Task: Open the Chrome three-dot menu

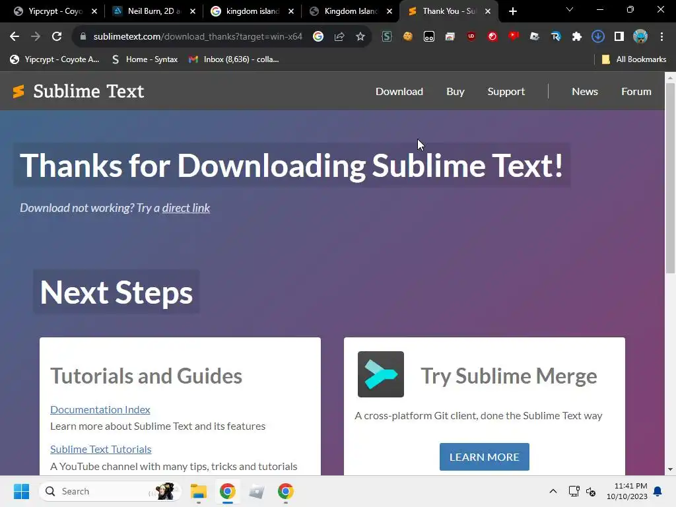Action: point(661,37)
